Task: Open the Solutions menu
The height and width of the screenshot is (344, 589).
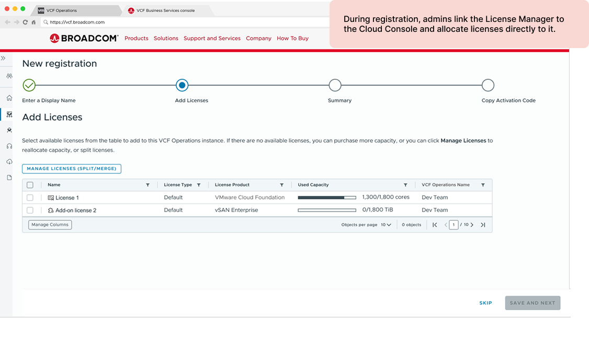Action: 166,38
